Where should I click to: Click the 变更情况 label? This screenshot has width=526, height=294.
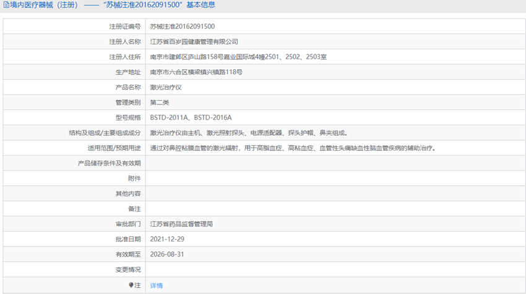coord(128,269)
